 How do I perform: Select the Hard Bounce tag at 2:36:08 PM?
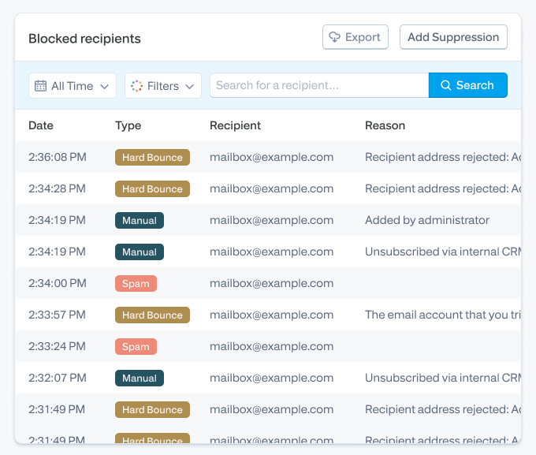pyautogui.click(x=152, y=158)
